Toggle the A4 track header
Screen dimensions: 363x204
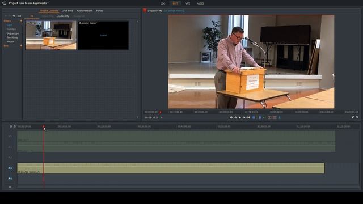coord(10,178)
